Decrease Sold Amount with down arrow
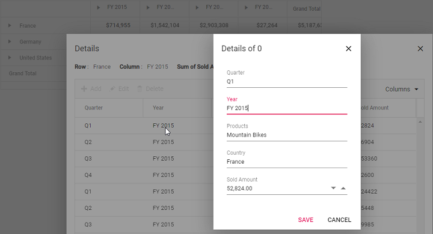 333,188
